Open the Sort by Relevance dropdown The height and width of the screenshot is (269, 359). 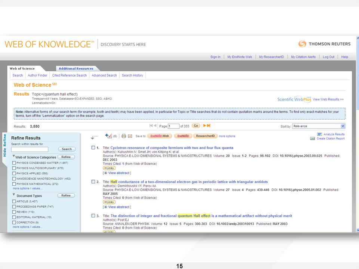(x=319, y=126)
